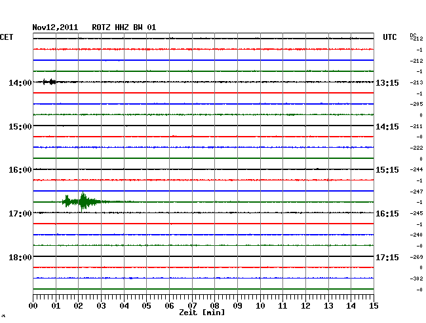This screenshot has width=426, height=323.
Task: Click the date label "Nov12,2011"
Action: 55,27
